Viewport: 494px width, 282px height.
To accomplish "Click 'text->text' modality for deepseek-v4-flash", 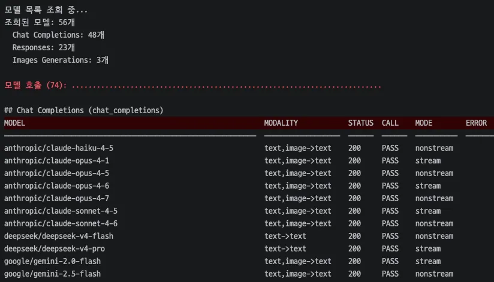I will point(285,236).
